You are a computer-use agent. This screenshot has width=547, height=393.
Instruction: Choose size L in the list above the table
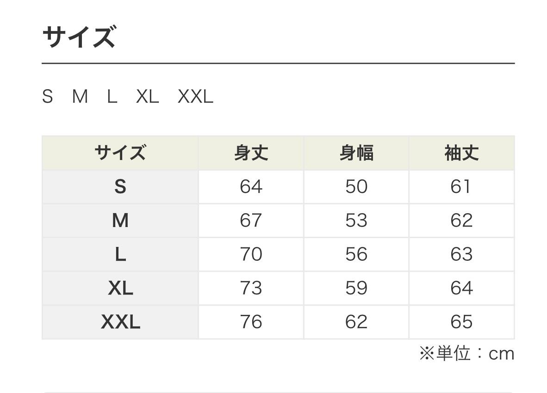pos(112,97)
